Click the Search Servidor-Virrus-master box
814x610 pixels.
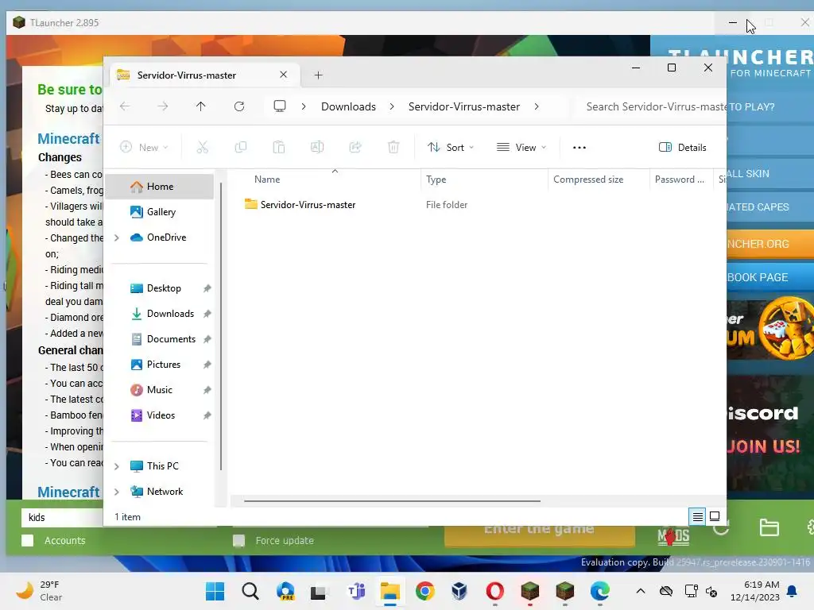[652, 106]
